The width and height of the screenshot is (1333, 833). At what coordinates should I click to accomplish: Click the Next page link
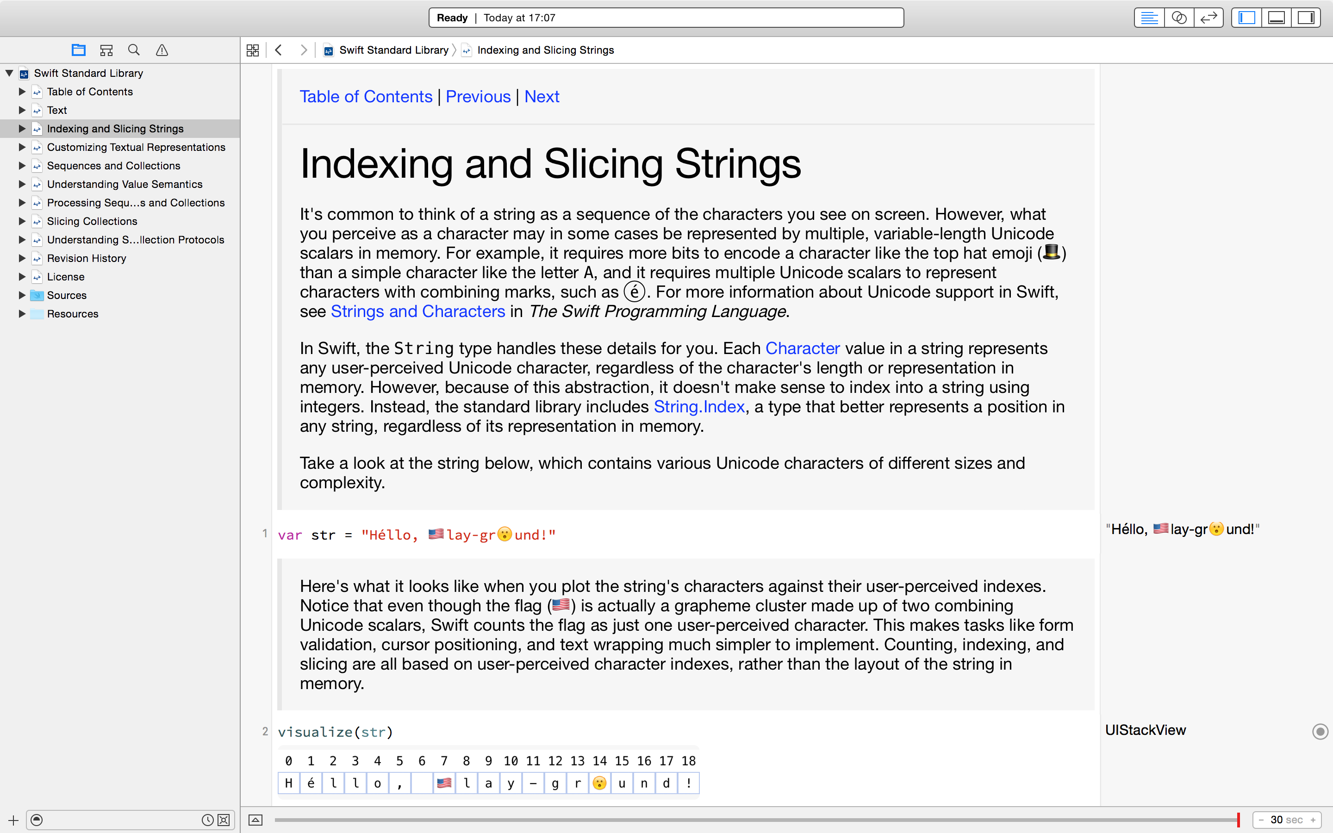pyautogui.click(x=542, y=96)
